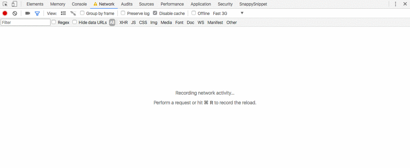Switch to large request rows view
410x168 pixels.
(x=63, y=13)
